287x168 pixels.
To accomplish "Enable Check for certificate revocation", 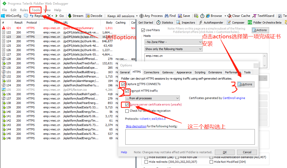I will tap(127, 111).
